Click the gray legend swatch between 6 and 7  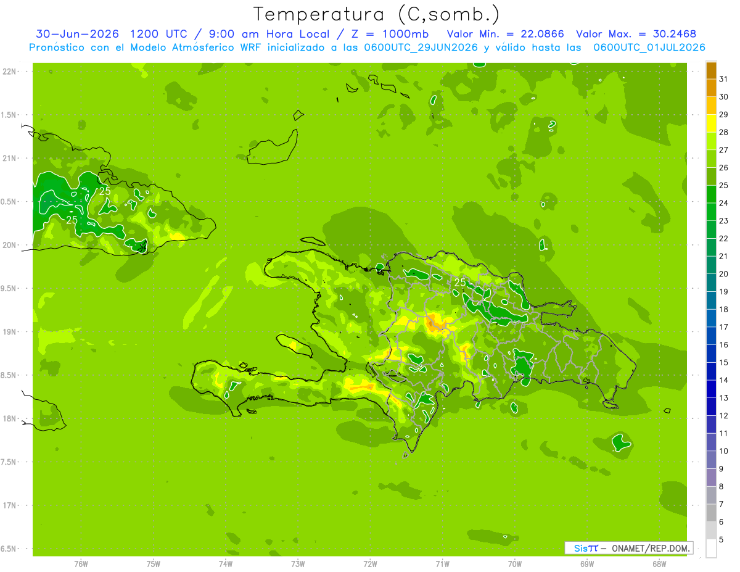click(711, 513)
